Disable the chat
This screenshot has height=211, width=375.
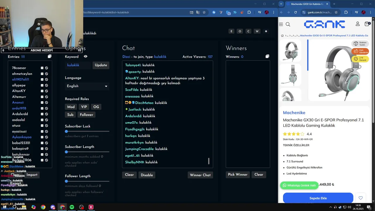[x=147, y=175]
